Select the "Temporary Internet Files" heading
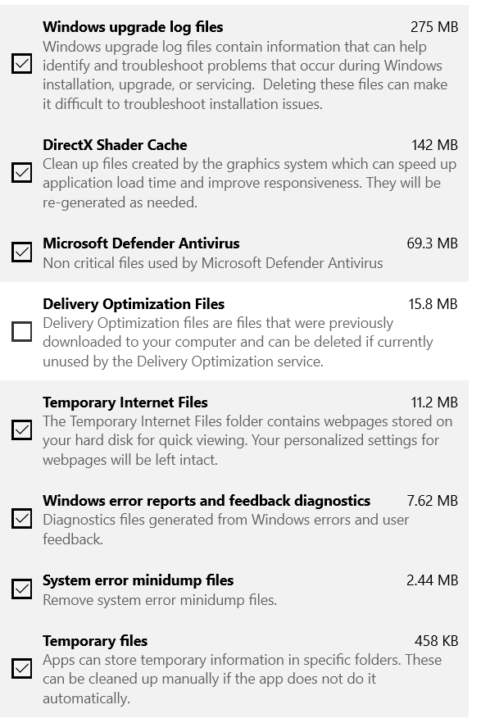The height and width of the screenshot is (723, 481). [x=125, y=402]
